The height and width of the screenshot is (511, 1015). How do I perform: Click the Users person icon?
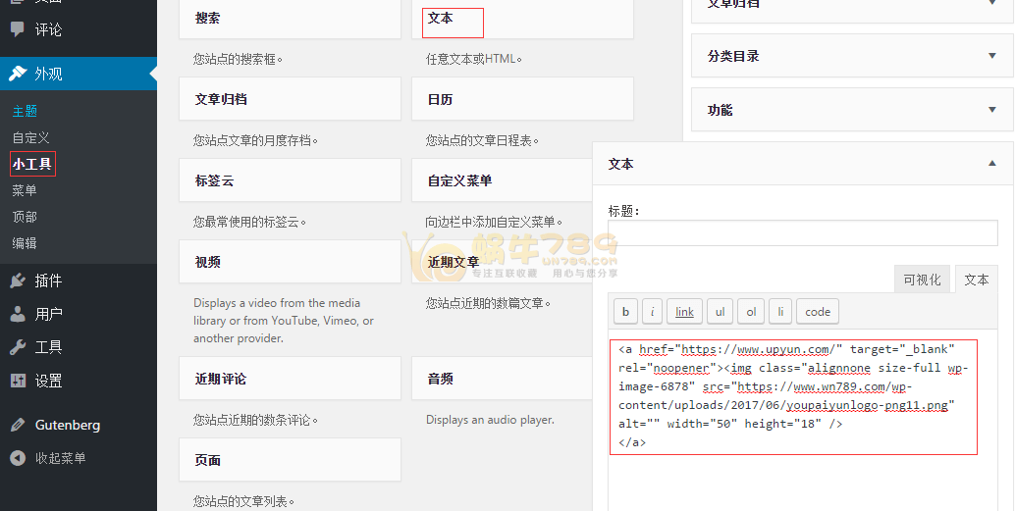tap(18, 314)
